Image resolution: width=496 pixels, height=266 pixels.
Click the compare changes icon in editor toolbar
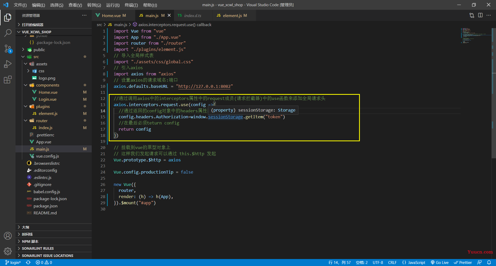[472, 15]
